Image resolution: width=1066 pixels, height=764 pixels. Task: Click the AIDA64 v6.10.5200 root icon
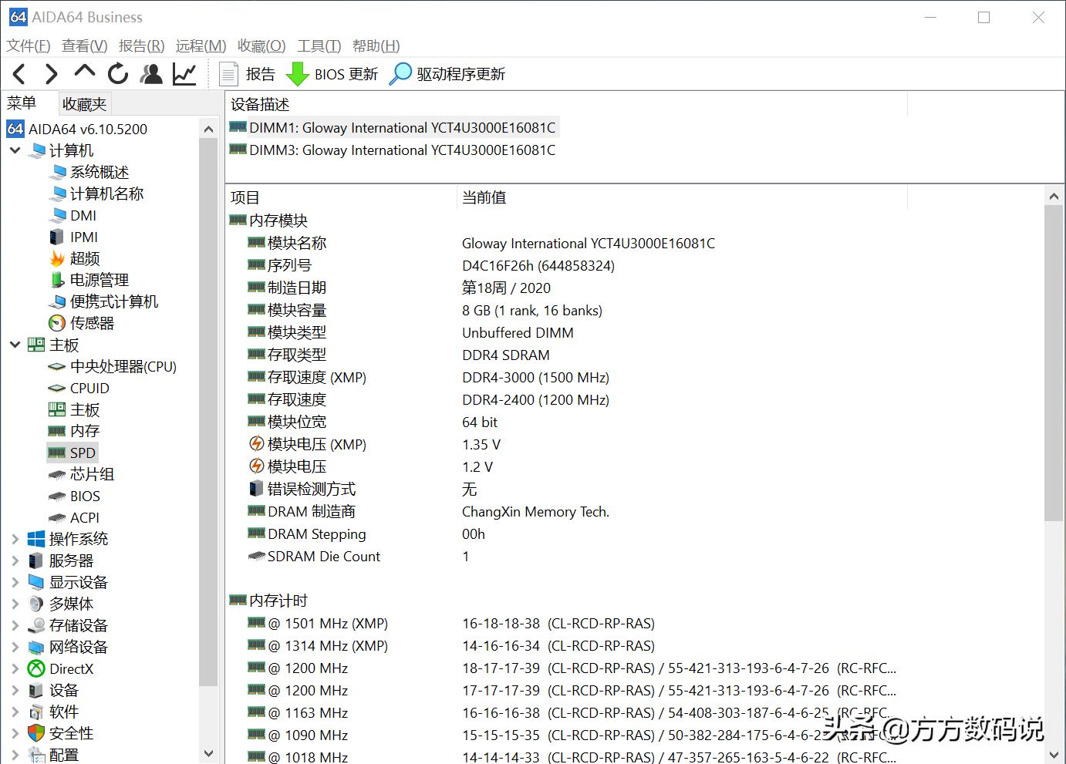(15, 129)
